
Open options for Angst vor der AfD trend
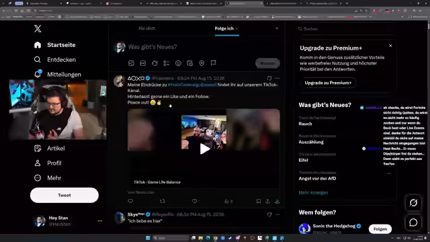(389, 173)
